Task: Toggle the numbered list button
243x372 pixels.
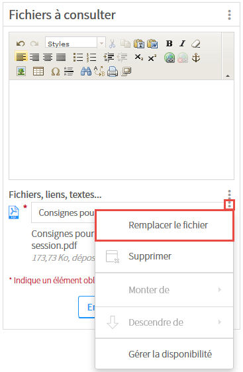Action: coord(91,58)
